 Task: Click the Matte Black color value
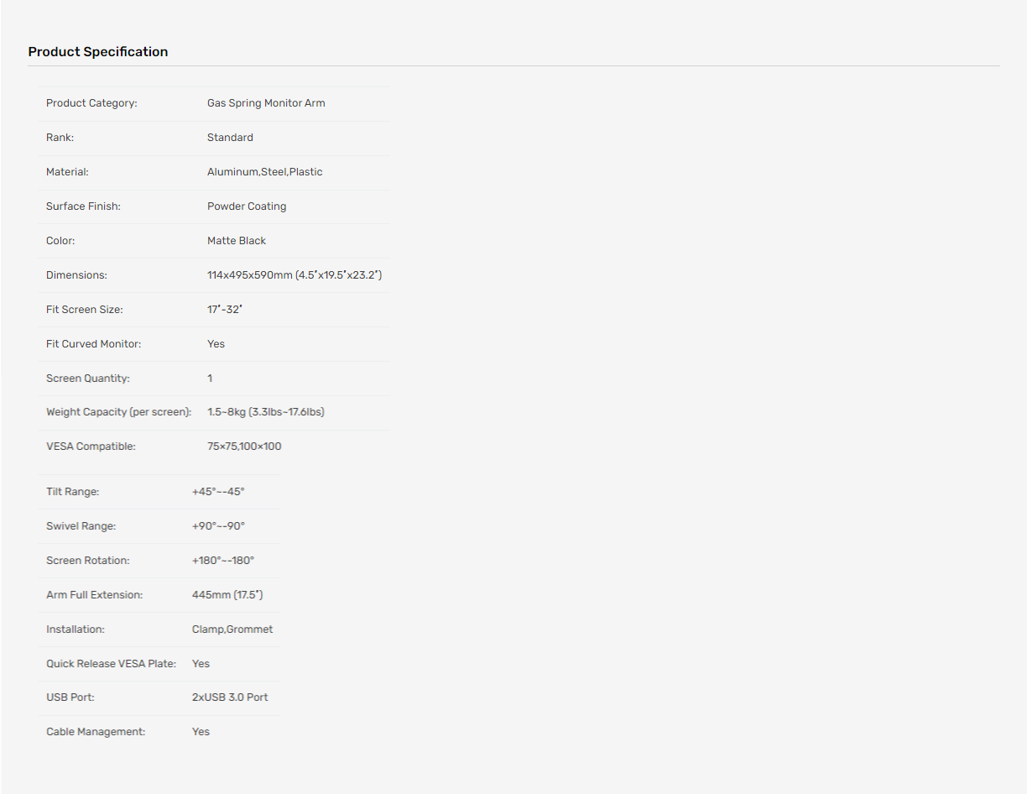click(x=237, y=241)
